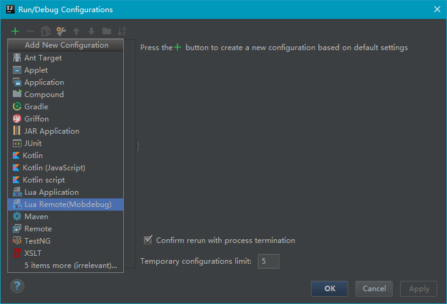The width and height of the screenshot is (447, 304).
Task: Click the Copy Configuration toolbar icon
Action: (46, 31)
